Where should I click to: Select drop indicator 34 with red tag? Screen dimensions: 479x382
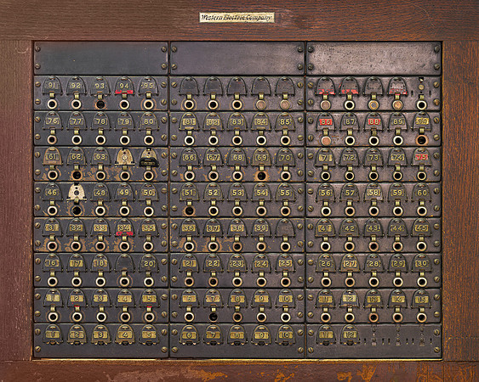[x=124, y=228]
